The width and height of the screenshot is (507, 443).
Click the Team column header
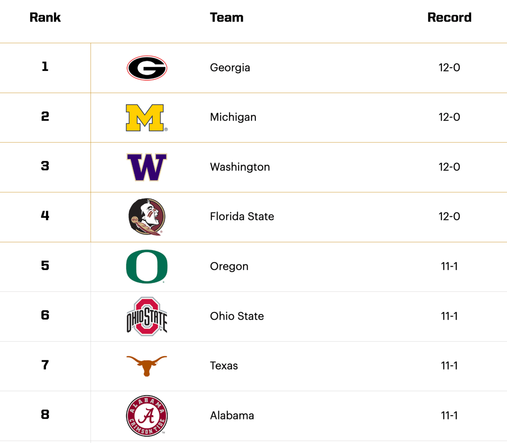(x=226, y=18)
